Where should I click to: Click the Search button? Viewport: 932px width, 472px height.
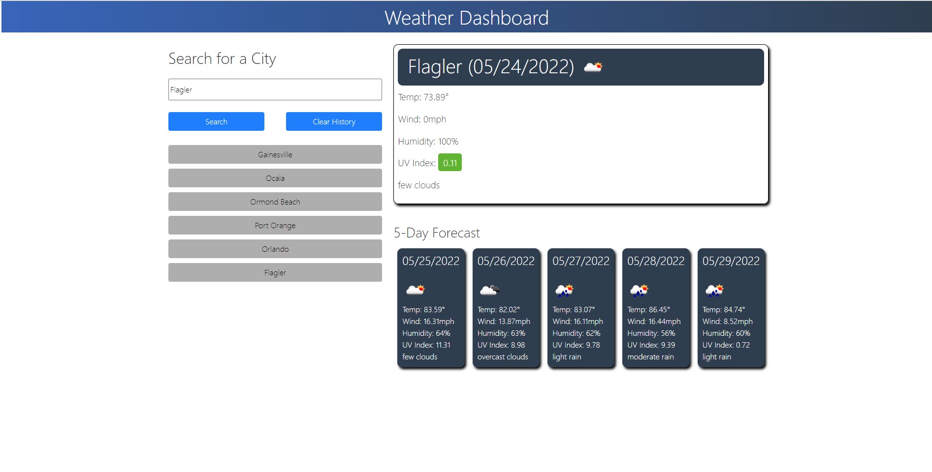click(216, 121)
